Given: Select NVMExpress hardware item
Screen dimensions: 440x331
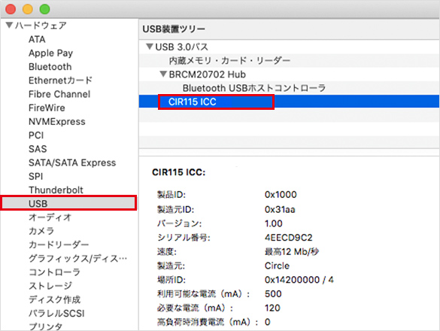Looking at the screenshot, I should [x=56, y=122].
